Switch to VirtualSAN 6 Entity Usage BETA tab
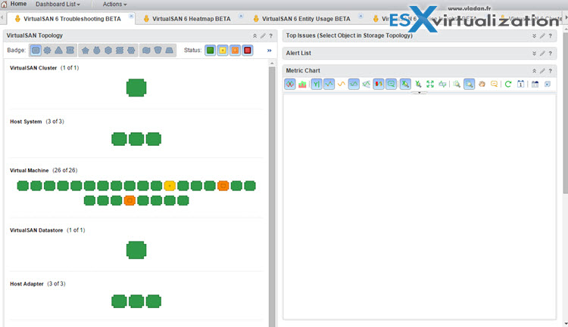The height and width of the screenshot is (327, 568). click(x=306, y=19)
